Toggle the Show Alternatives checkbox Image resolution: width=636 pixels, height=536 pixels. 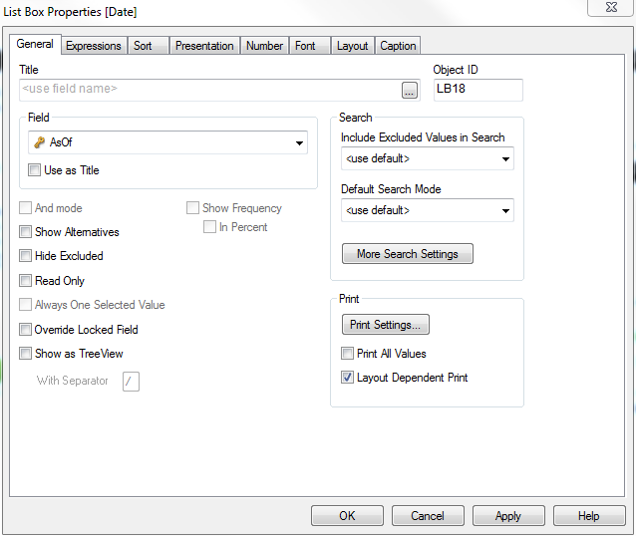click(x=26, y=232)
